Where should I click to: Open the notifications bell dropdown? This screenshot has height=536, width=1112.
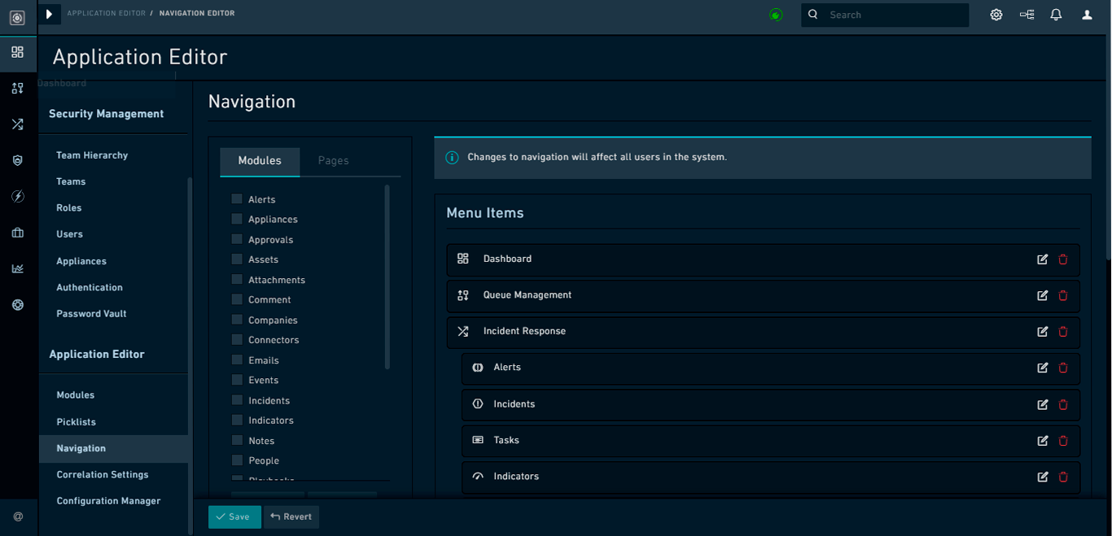(1056, 14)
